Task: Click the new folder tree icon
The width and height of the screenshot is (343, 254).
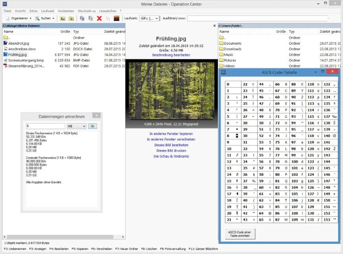Action: [108, 18]
